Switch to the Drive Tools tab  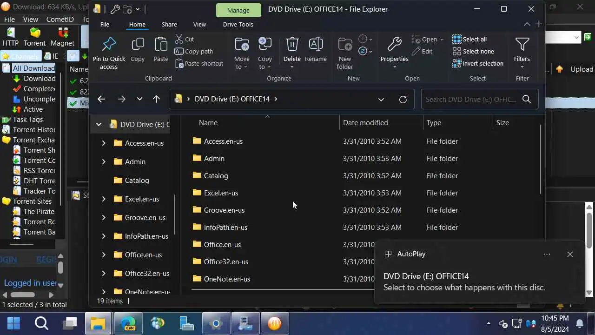tap(238, 24)
